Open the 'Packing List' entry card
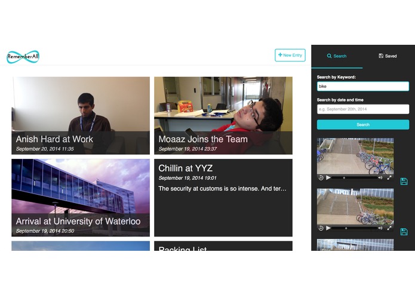415x295 pixels. coord(223,246)
